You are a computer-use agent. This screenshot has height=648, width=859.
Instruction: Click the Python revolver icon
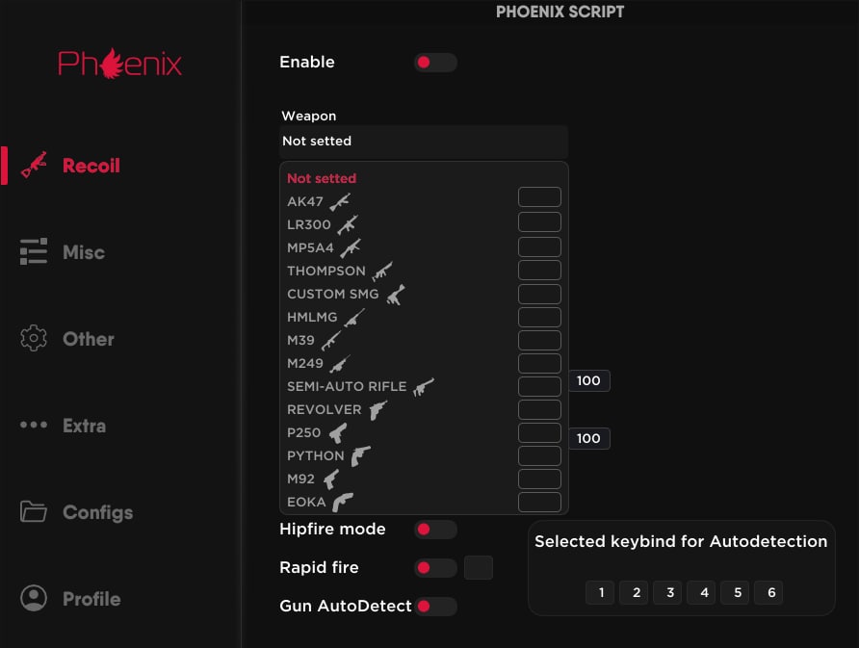pos(361,455)
